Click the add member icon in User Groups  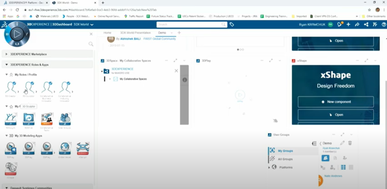click(x=333, y=167)
